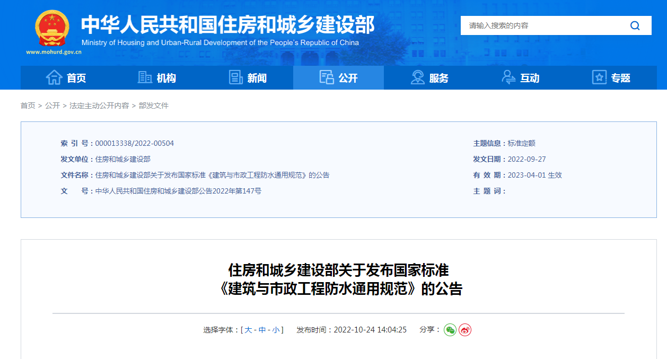The image size is (667, 359).
Task: Click the national emblem logo
Action: point(52,28)
